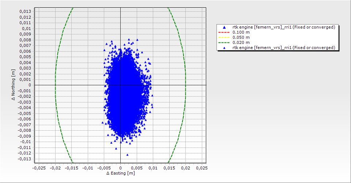
Task: Click the 0.020 m legend label
Action: tap(241, 42)
